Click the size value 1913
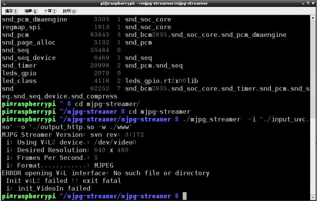The height and width of the screenshot is (201, 317). click(x=102, y=27)
